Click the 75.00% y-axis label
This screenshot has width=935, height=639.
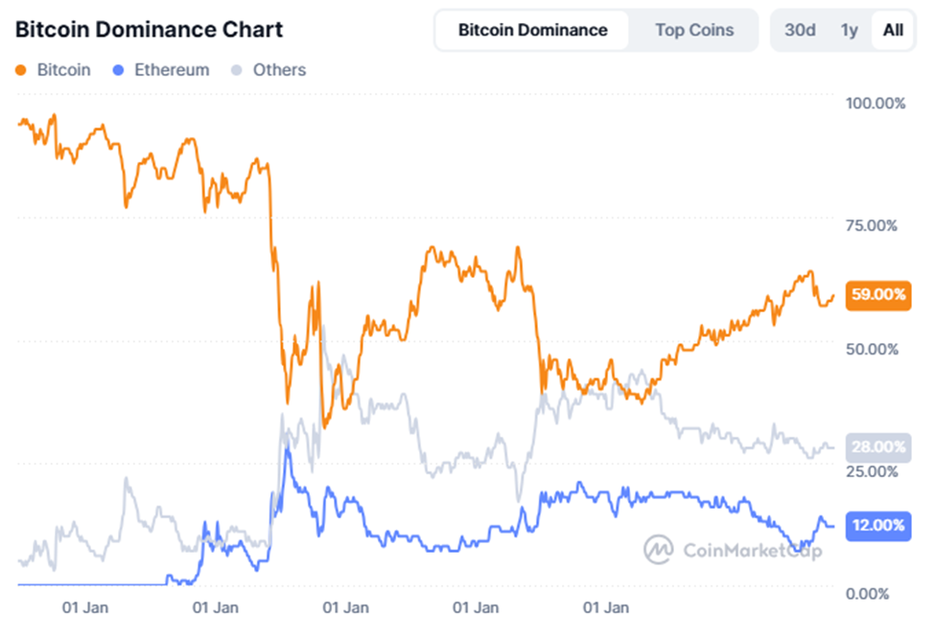pyautogui.click(x=871, y=225)
